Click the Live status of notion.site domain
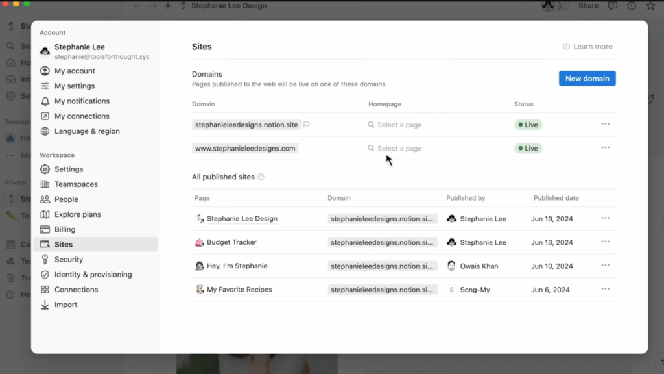Screen dimensions: 664x374 [x=528, y=125]
